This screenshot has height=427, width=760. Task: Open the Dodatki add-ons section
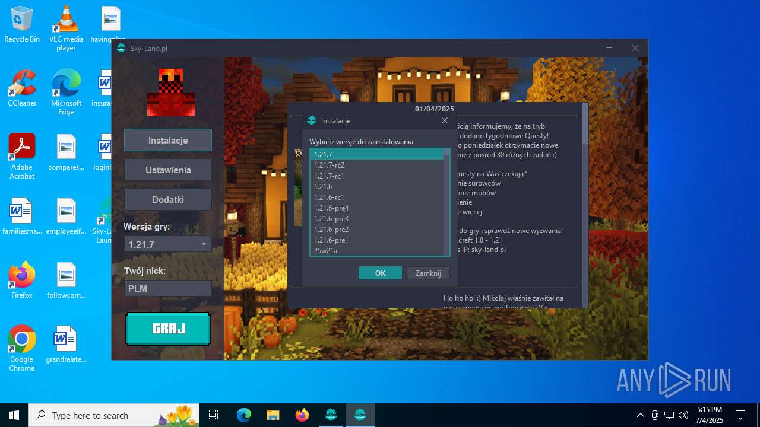coord(168,200)
